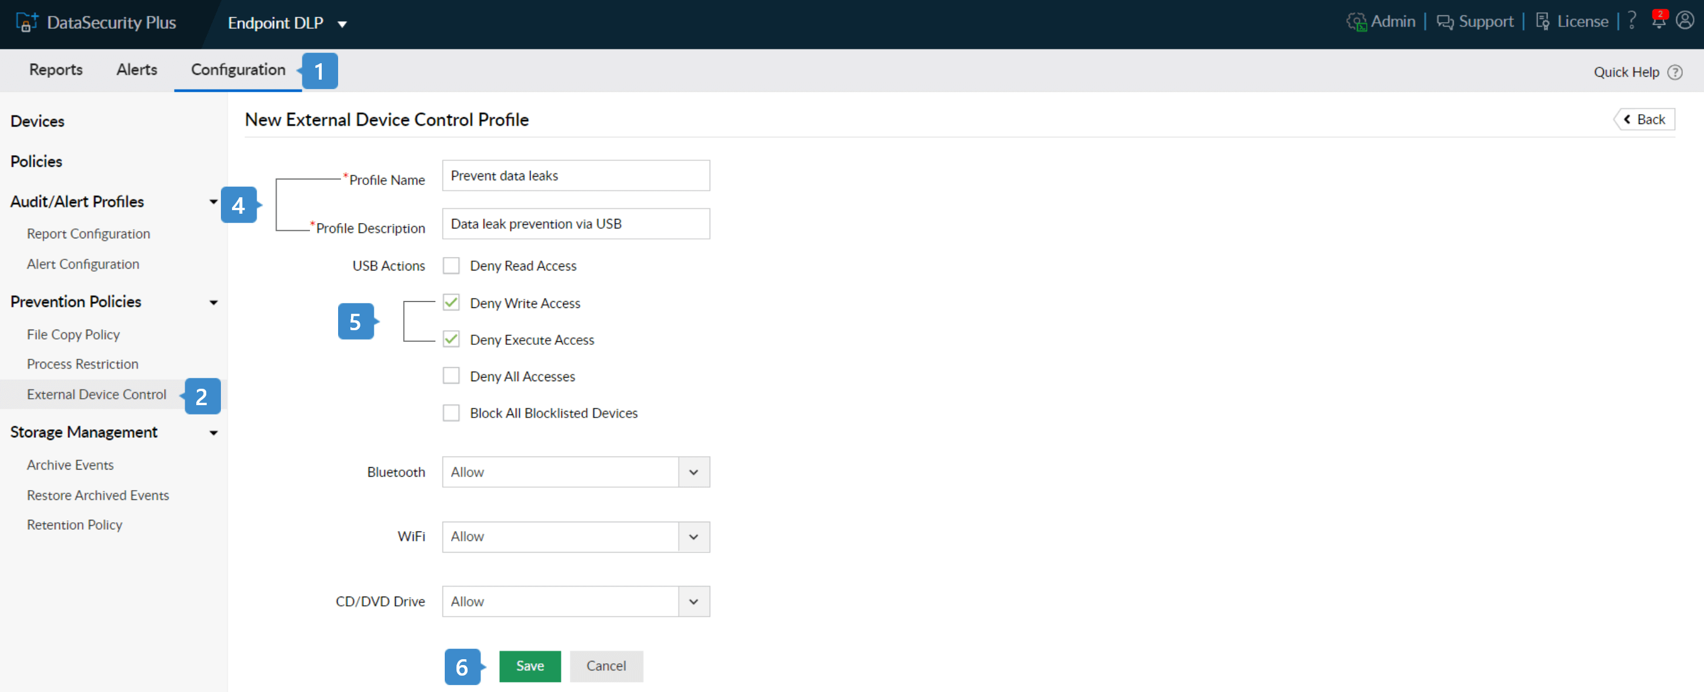Click the Profile Name input field

click(575, 175)
